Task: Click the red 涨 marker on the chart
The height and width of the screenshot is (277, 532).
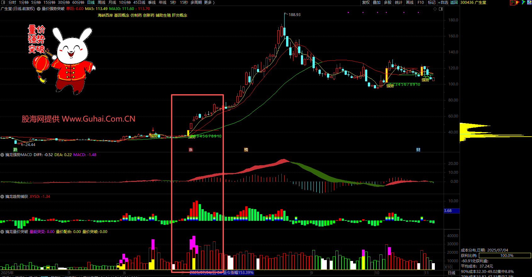Action: [191, 149]
